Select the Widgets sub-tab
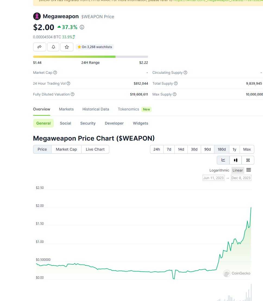Screen dimensions: 263x301 click(x=140, y=123)
